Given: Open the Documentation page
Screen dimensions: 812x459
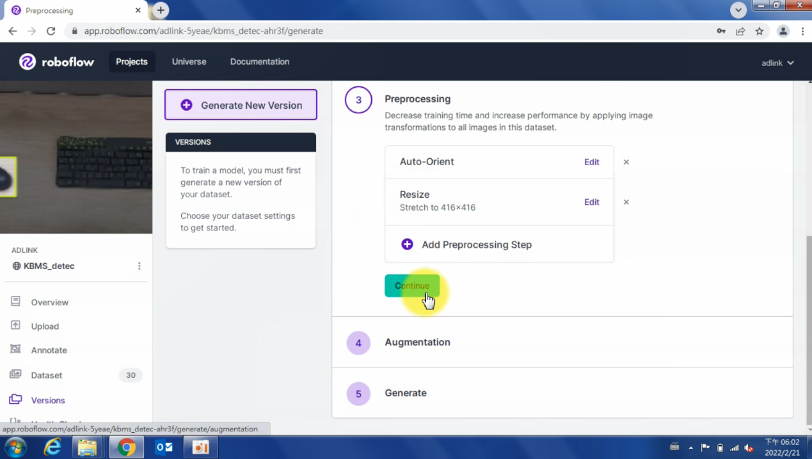Looking at the screenshot, I should pos(259,61).
